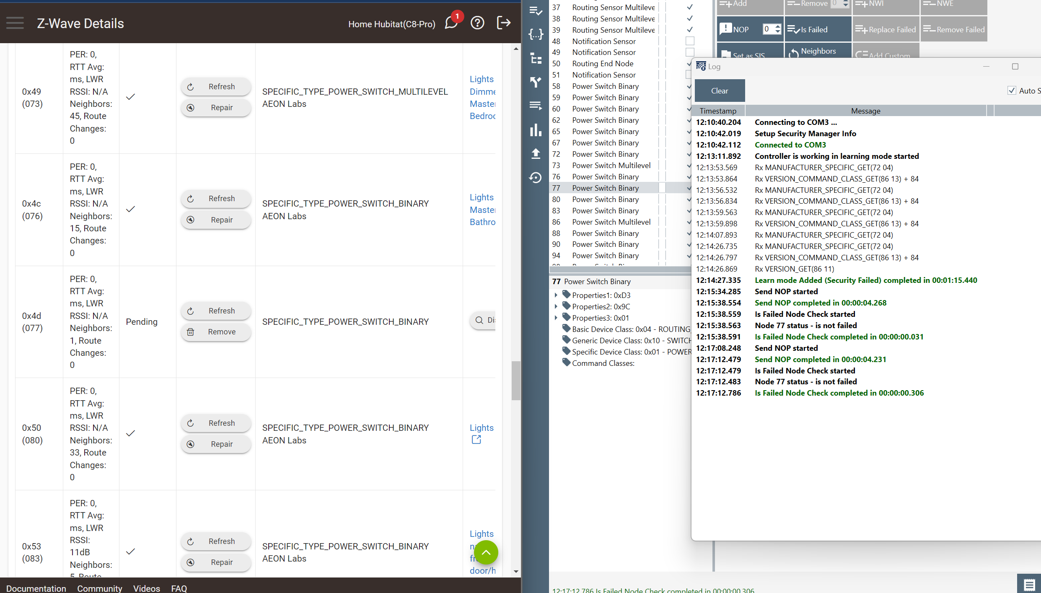Open the log panel icon bottom right
The height and width of the screenshot is (593, 1041).
1029,584
